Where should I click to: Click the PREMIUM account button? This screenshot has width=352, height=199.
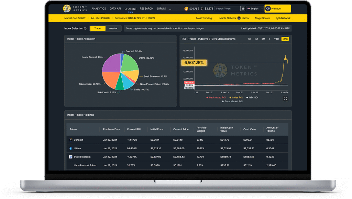[278, 9]
